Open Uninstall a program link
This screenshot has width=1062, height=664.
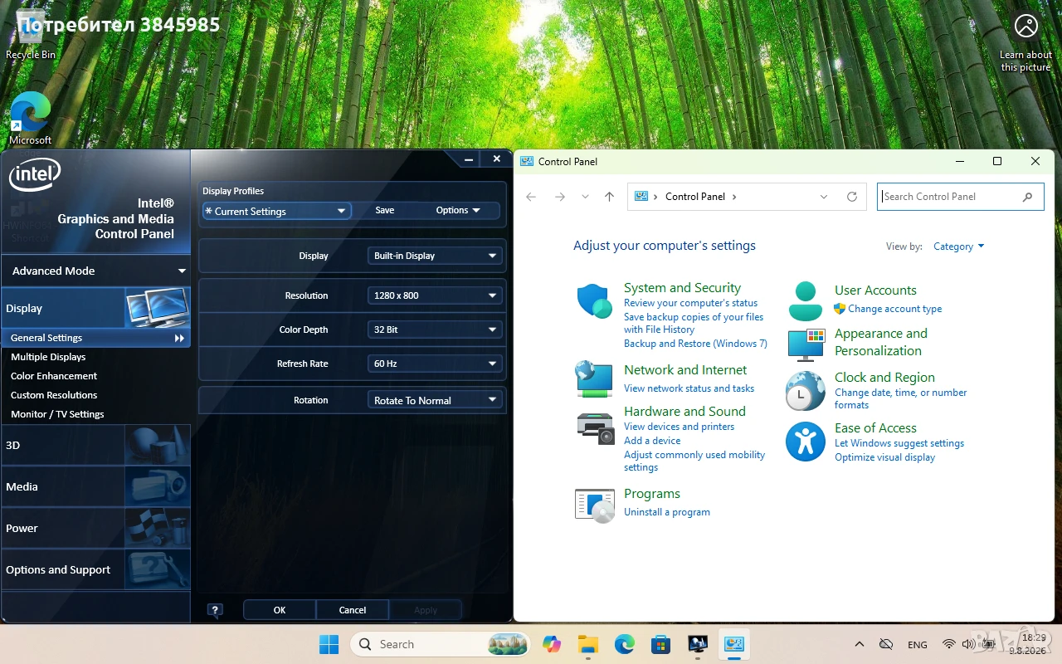667,512
